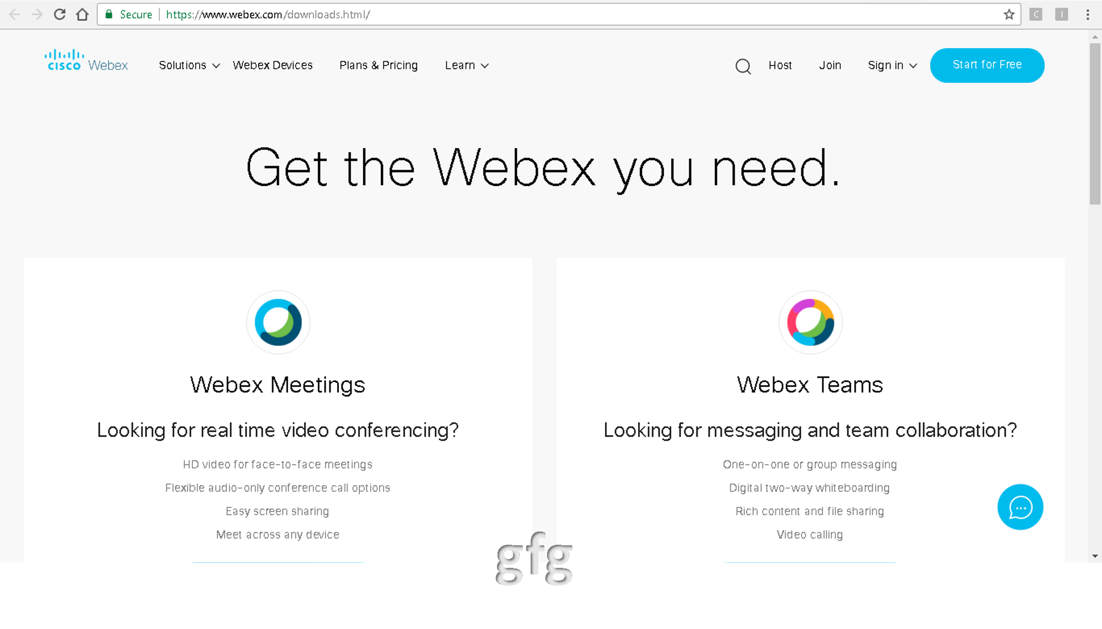Click the browser settings menu icon
The height and width of the screenshot is (629, 1102).
click(1088, 14)
